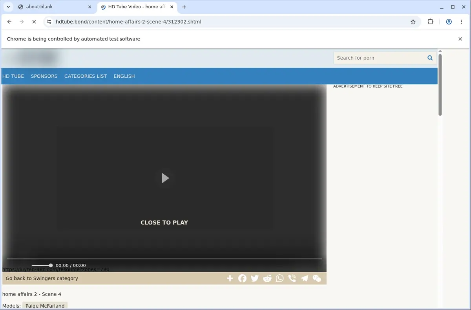The image size is (471, 310).
Task: Close the about:blank tab
Action: (89, 7)
